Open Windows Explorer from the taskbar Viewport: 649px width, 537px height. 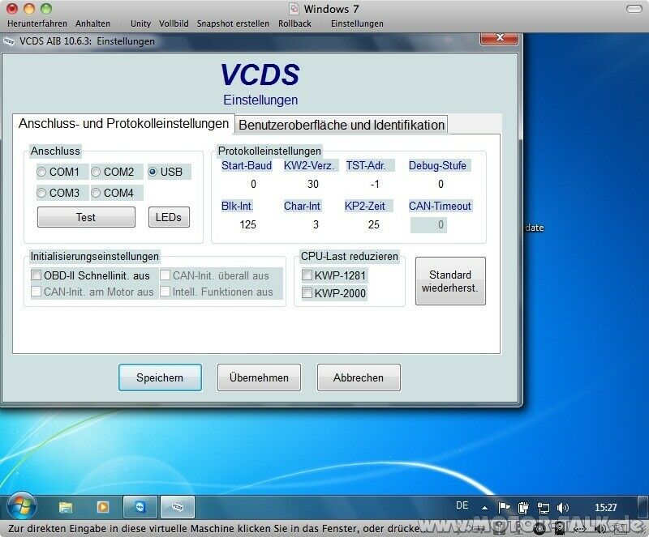coord(66,507)
